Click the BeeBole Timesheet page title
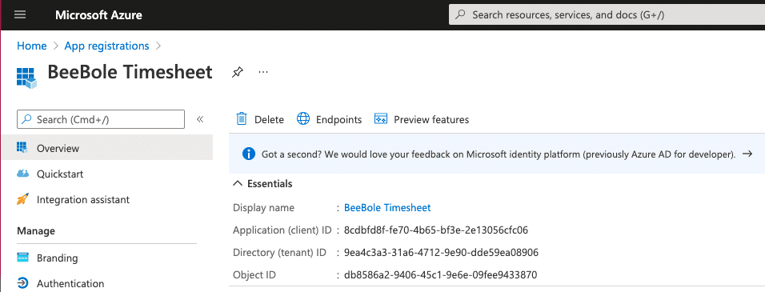The height and width of the screenshot is (292, 765). pyautogui.click(x=130, y=72)
